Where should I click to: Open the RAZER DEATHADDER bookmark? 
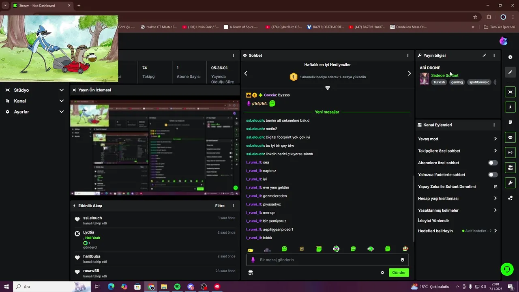point(325,27)
